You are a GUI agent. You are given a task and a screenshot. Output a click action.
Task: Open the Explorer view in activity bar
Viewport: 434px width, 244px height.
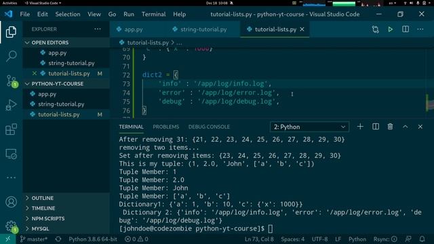[11, 32]
